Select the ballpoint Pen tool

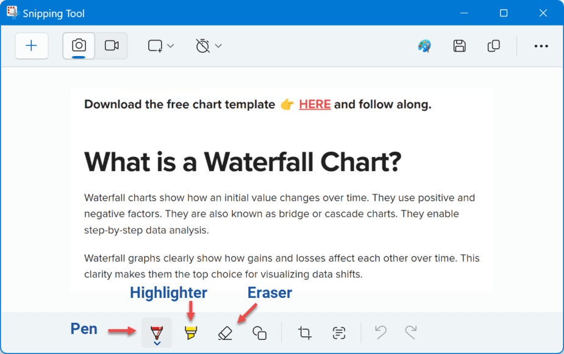[157, 331]
